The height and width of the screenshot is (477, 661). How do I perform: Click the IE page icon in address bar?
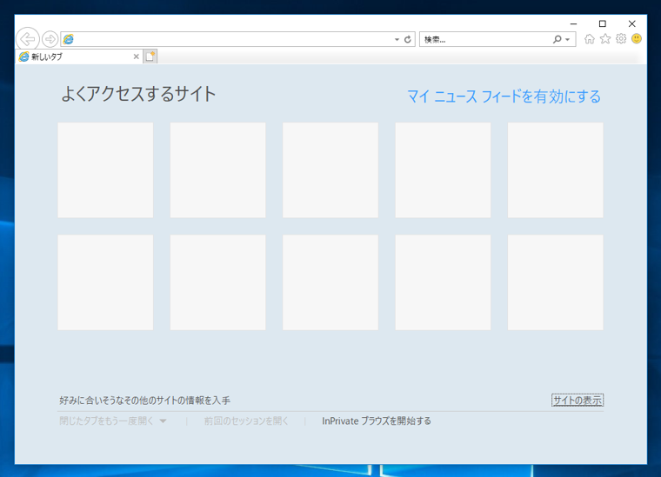69,39
